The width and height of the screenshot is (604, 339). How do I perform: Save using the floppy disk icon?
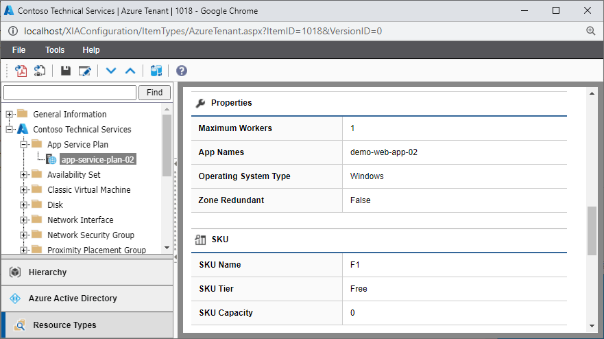coord(66,71)
